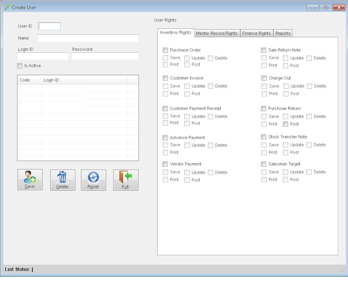Check Post under Purchase Return

point(286,124)
